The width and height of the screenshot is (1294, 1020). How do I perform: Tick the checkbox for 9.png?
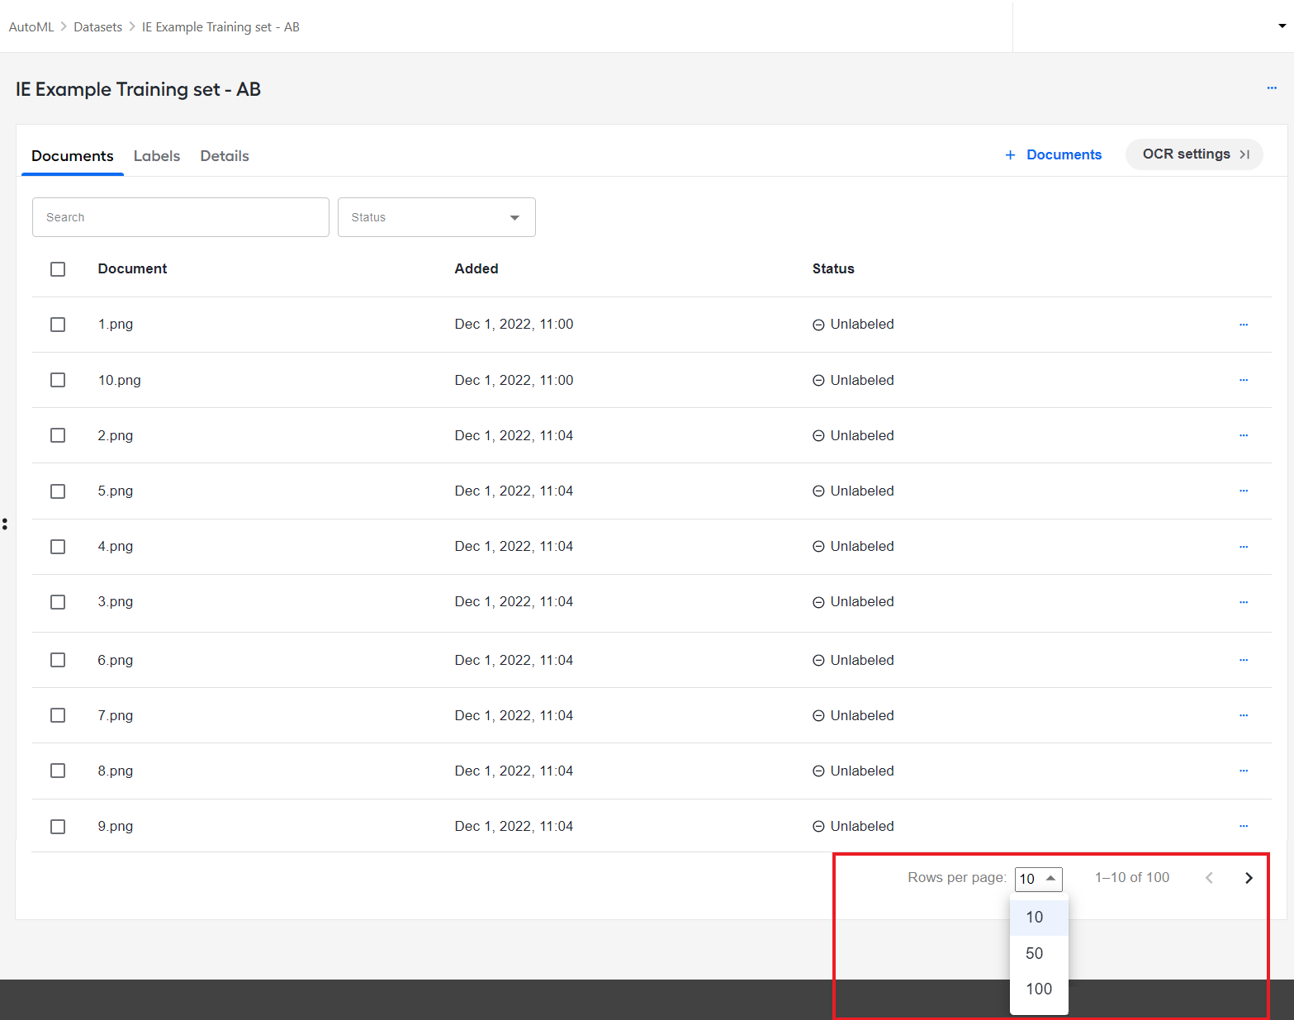(x=58, y=827)
